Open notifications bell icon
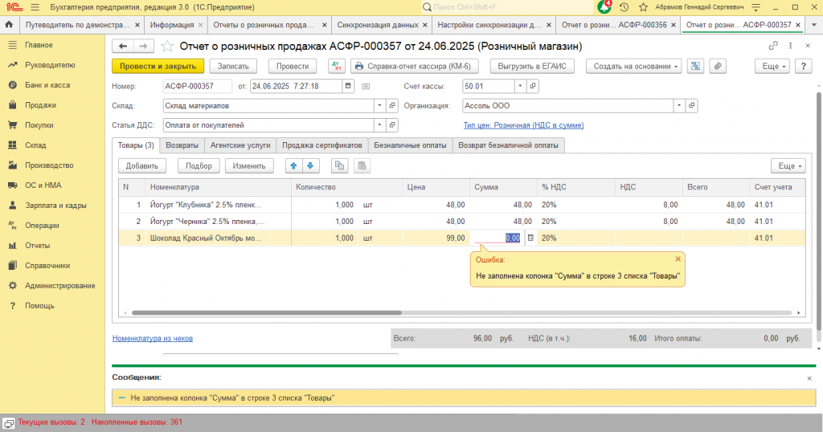This screenshot has width=823, height=432. click(x=604, y=6)
